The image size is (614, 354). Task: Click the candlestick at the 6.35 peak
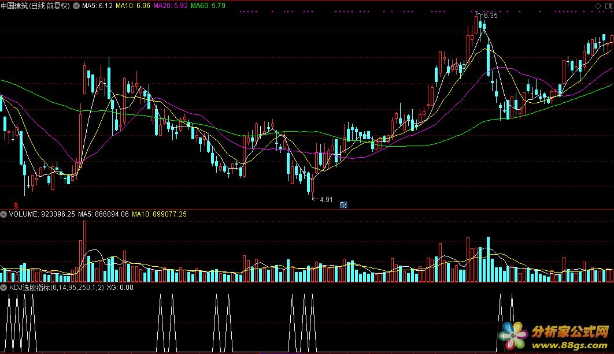pos(476,24)
